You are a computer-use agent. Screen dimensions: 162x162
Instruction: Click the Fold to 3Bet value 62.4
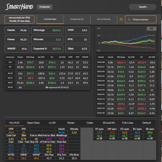[49, 139]
